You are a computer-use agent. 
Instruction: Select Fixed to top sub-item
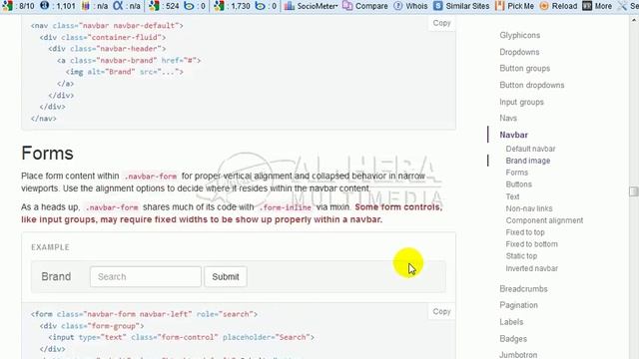[525, 232]
